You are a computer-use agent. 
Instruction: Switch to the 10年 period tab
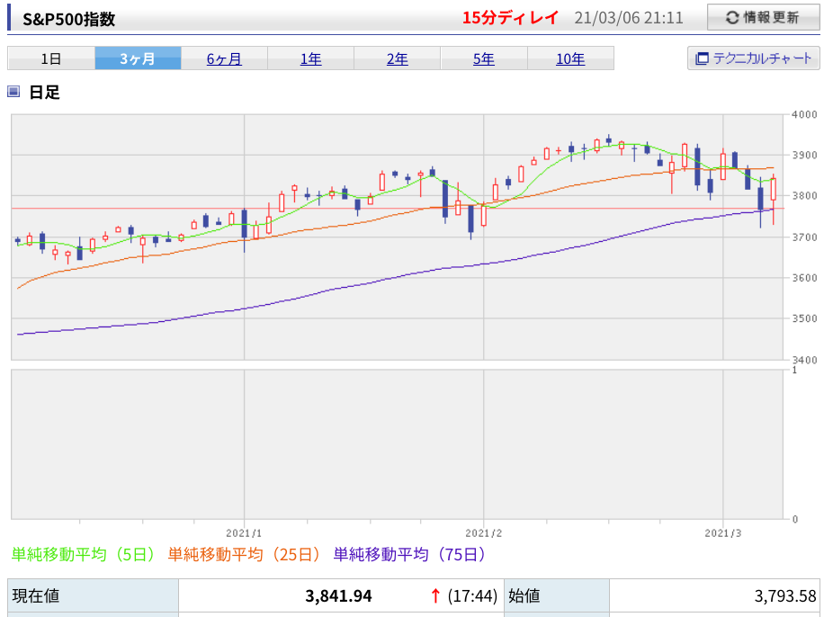tap(570, 58)
